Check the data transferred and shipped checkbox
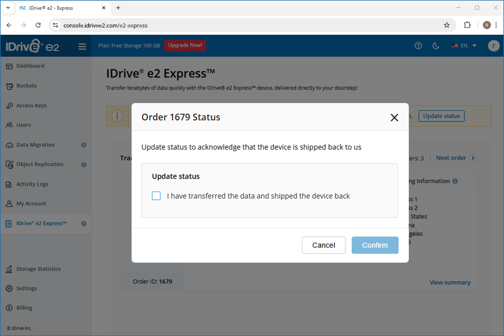Image resolution: width=504 pixels, height=336 pixels. [x=156, y=196]
